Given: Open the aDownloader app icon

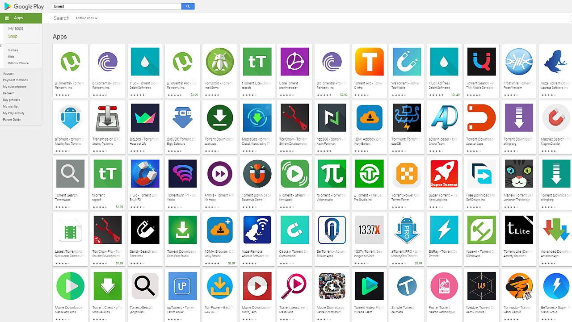Looking at the screenshot, I should pyautogui.click(x=444, y=117).
